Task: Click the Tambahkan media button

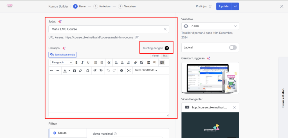Action: coord(62,55)
